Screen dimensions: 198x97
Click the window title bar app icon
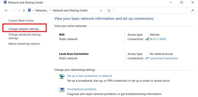point(5,2)
